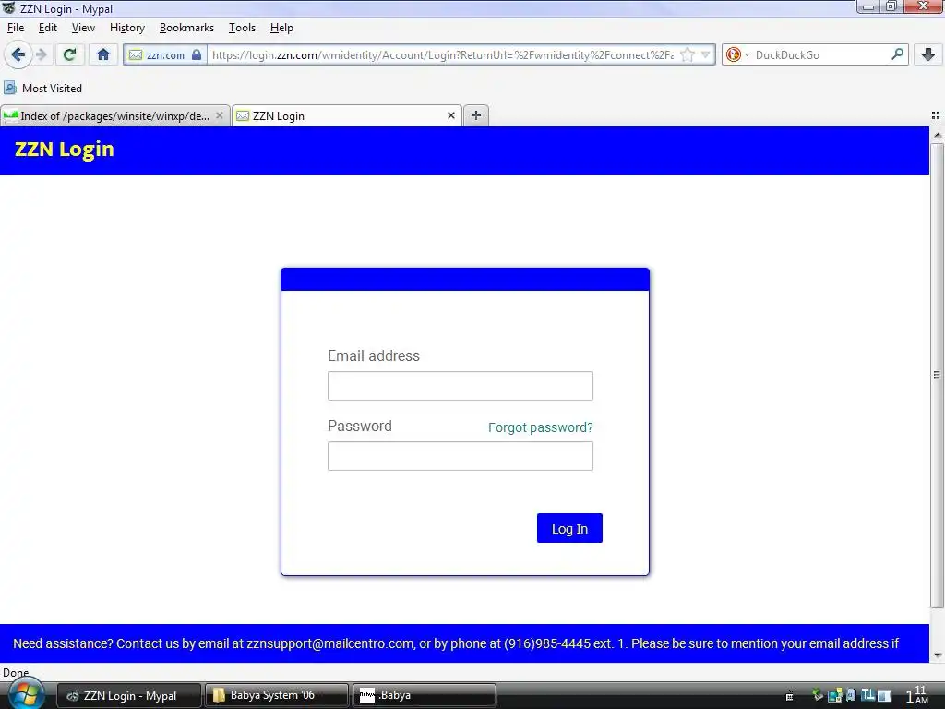
Task: Click the keyboard tray icon
Action: 790,696
